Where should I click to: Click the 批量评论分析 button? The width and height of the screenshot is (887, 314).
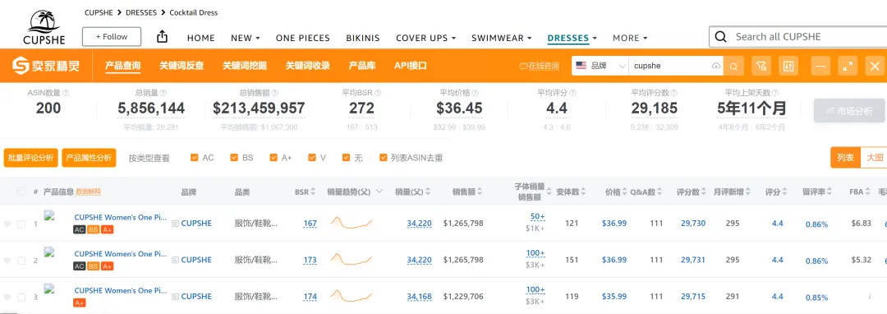(30, 158)
